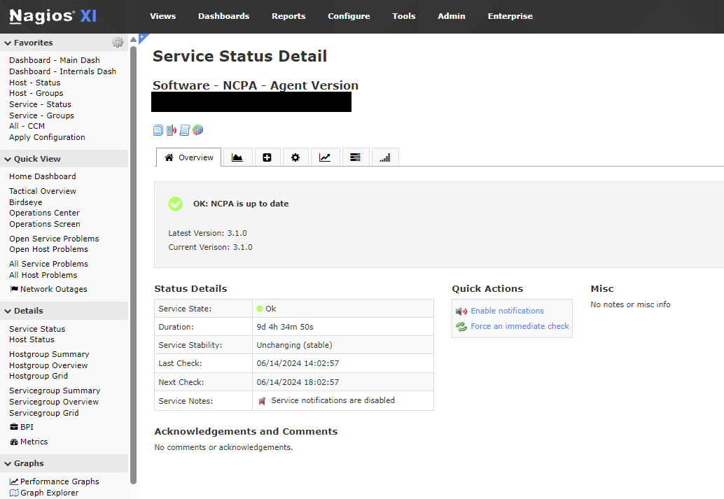Open the Configure menu
This screenshot has width=724, height=499.
tap(349, 16)
